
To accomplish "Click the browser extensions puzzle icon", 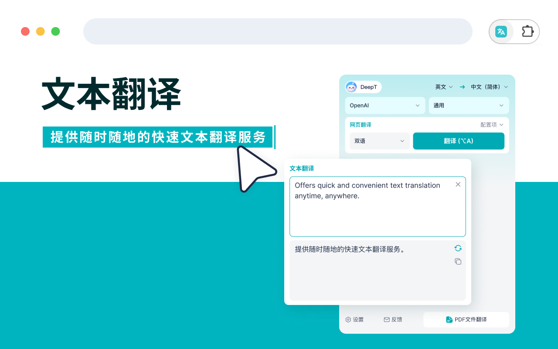I will [x=527, y=31].
